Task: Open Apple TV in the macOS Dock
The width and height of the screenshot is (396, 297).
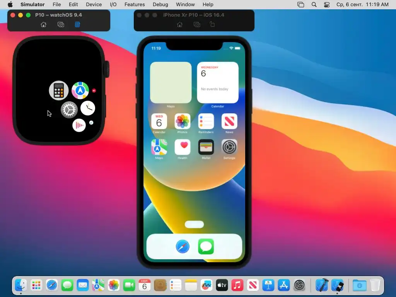Action: 222,285
